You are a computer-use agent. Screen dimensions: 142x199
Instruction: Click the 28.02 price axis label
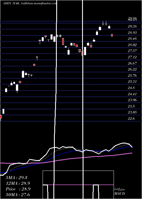[132, 45]
